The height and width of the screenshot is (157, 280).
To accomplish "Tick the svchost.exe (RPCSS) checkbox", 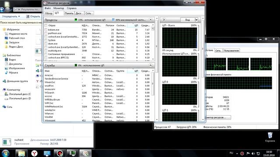I will click(46, 58).
